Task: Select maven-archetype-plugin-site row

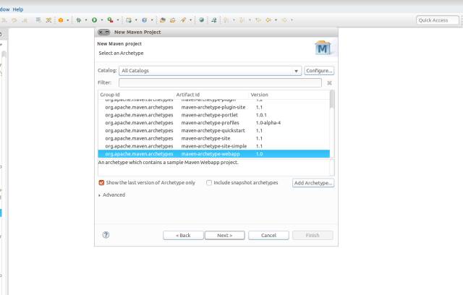Action: [214, 108]
